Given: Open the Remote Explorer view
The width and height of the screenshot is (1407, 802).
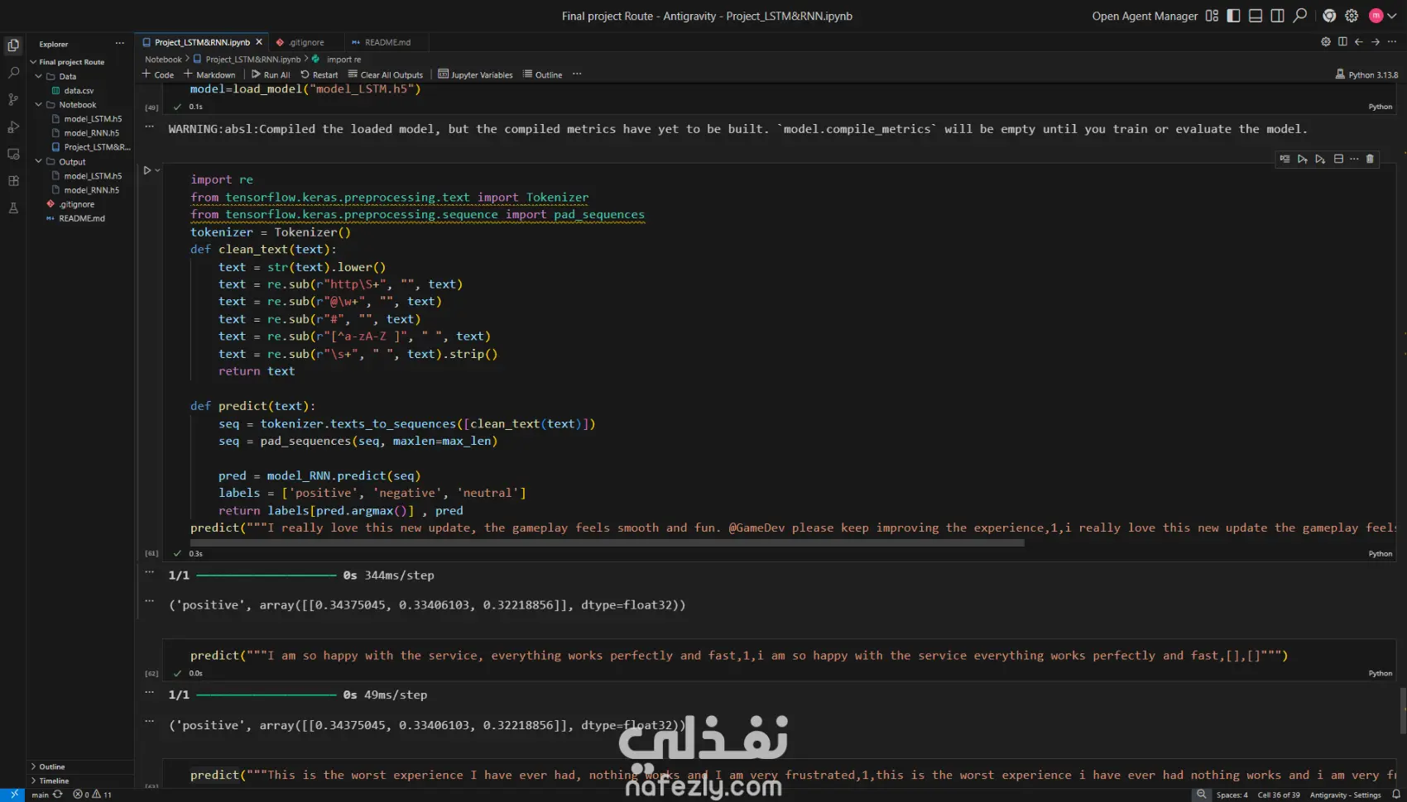Looking at the screenshot, I should pyautogui.click(x=13, y=155).
